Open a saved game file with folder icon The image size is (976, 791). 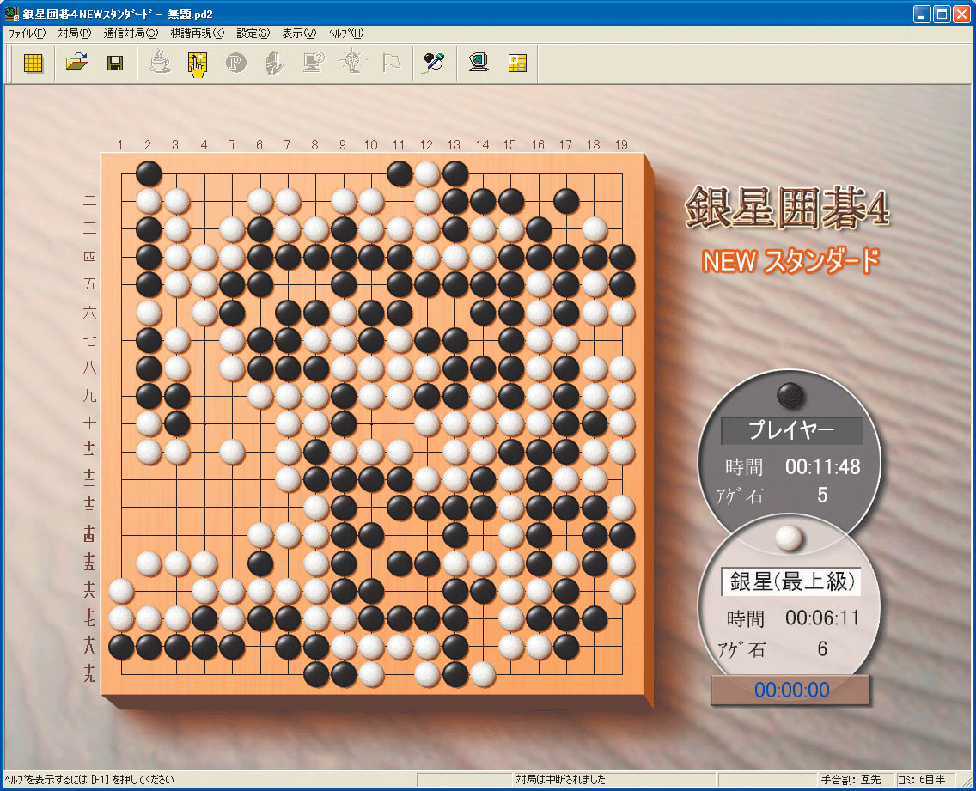77,63
